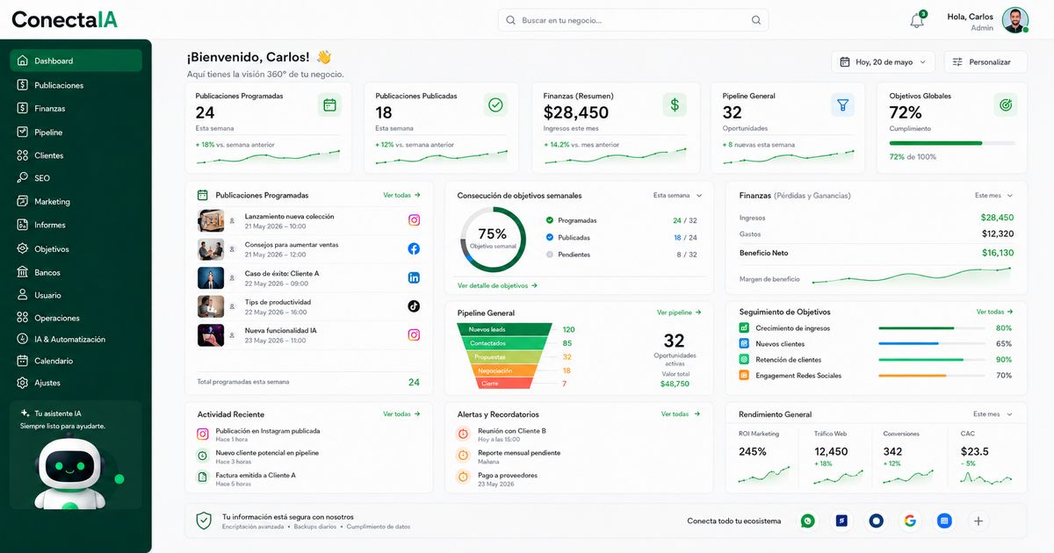This screenshot has height=553, width=1054.
Task: Click the clock icon beside Reunión con Cliente B
Action: (463, 434)
